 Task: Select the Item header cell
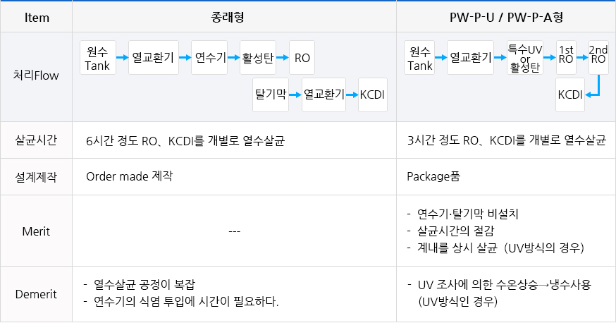(x=36, y=17)
